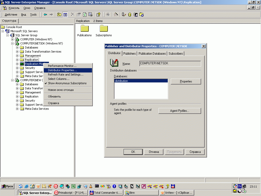
Task: Click the Register server toolbar icon
Action: 124,15
